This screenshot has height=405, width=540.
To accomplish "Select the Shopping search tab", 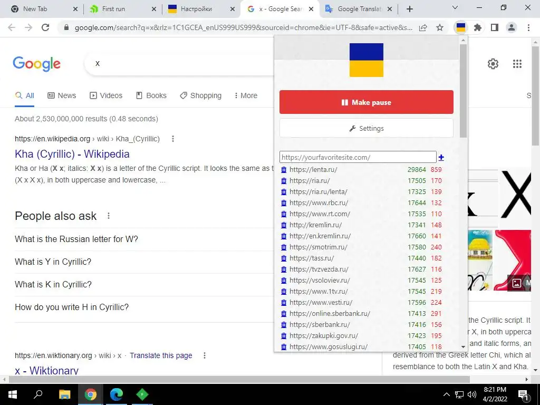I will pyautogui.click(x=201, y=96).
